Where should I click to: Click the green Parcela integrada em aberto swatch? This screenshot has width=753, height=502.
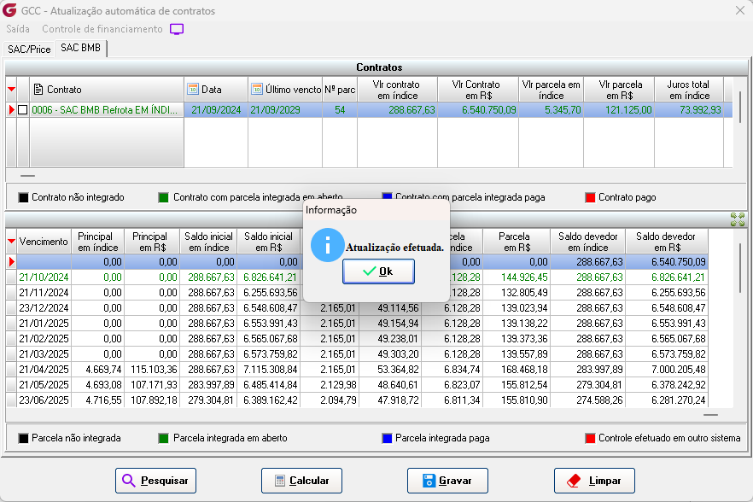(x=163, y=438)
